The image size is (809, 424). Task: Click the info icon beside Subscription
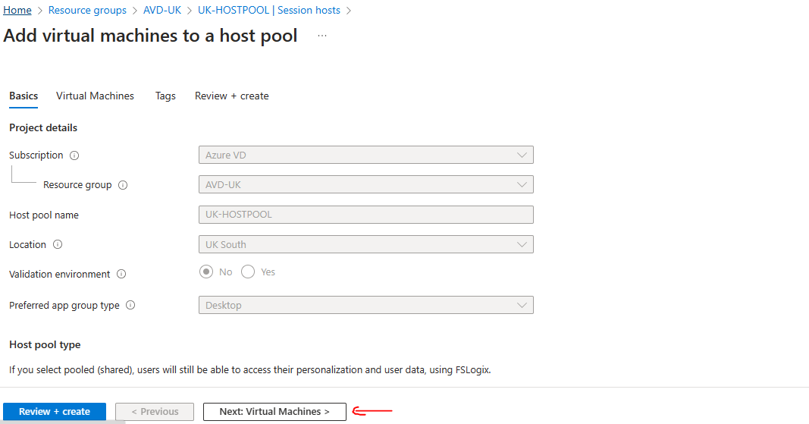coord(74,155)
